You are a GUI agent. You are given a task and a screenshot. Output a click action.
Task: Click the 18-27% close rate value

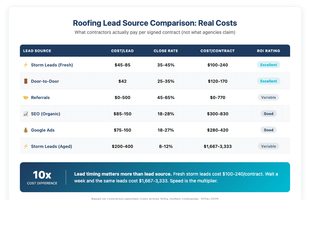tap(166, 130)
